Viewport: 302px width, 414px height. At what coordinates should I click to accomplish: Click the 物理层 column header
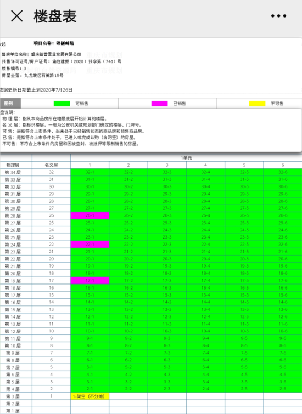[13, 165]
